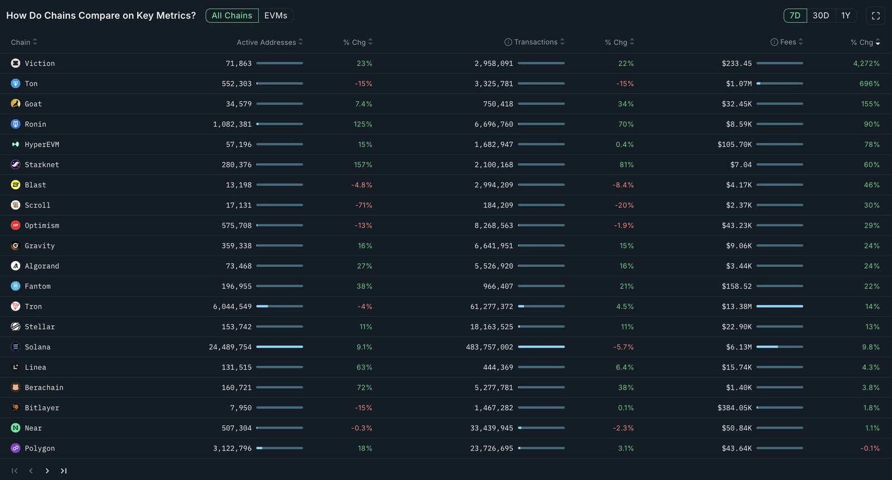Click the Optimism chain logo icon
Viewport: 892px width, 480px height.
click(x=16, y=226)
